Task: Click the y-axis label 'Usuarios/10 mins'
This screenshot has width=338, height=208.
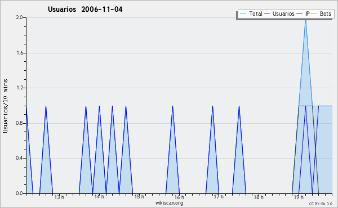Action: tap(5, 106)
